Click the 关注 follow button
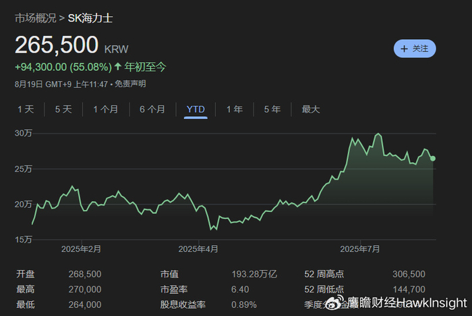Screen dimensions: 472x316 click(x=415, y=49)
